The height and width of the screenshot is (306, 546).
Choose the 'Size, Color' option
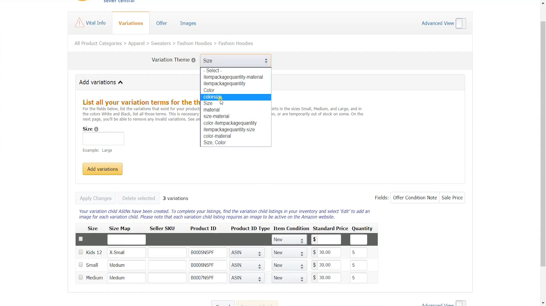(236, 142)
